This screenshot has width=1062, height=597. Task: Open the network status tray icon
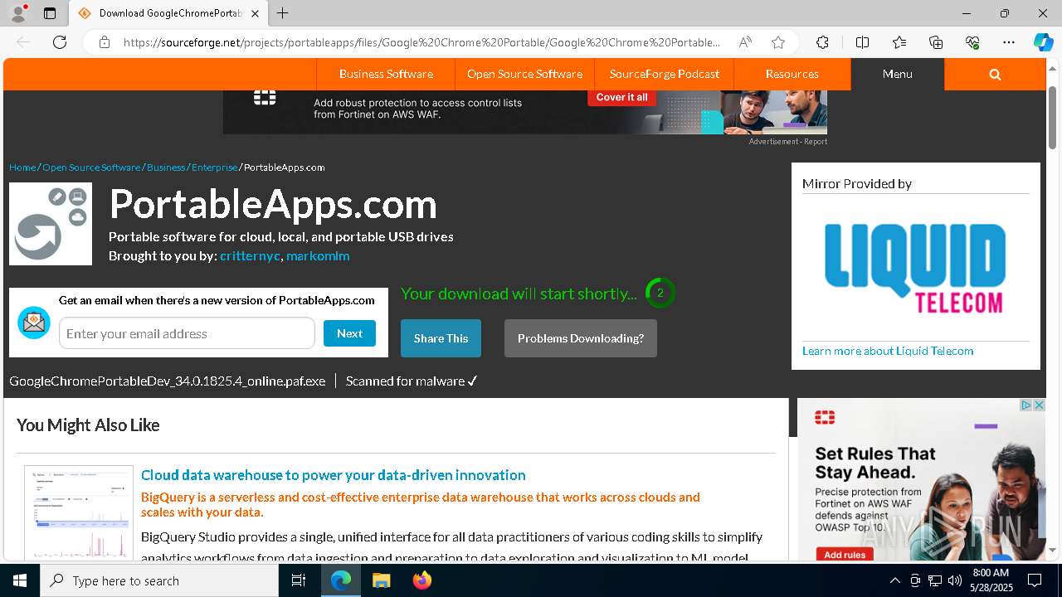point(935,580)
